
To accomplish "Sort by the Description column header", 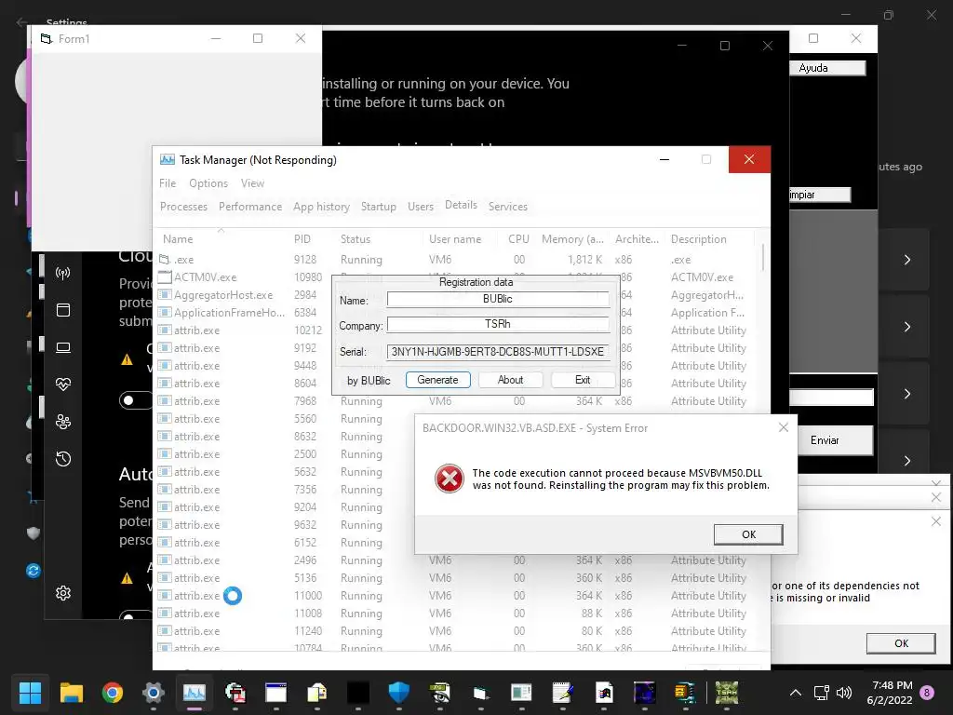I will (x=708, y=239).
